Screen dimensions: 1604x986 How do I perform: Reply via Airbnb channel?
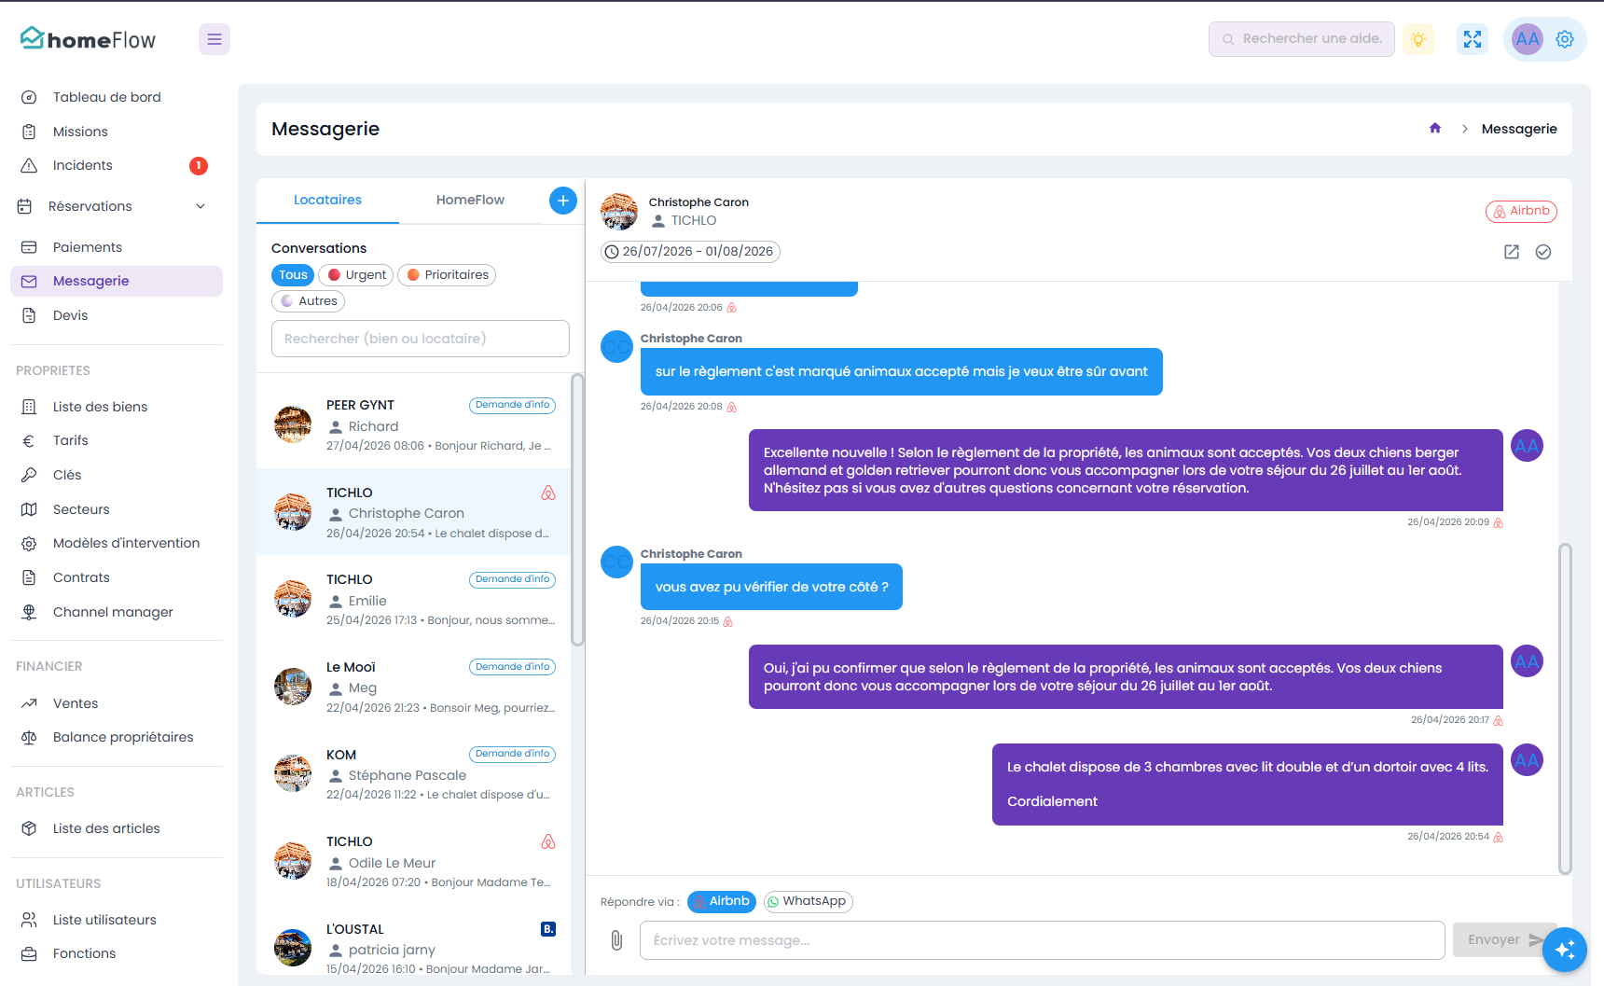point(722,902)
